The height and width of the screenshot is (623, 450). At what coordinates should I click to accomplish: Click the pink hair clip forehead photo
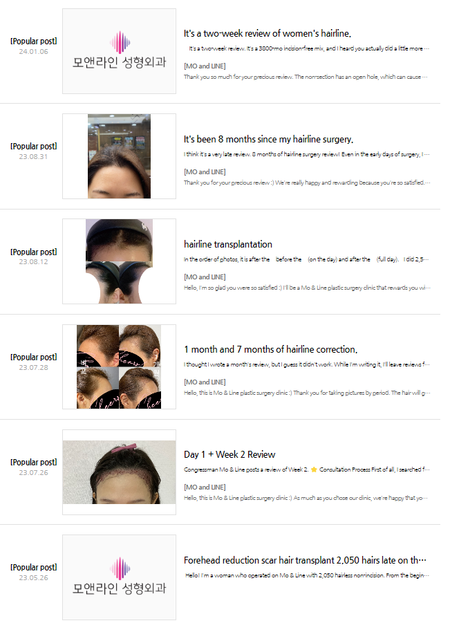pos(119,472)
